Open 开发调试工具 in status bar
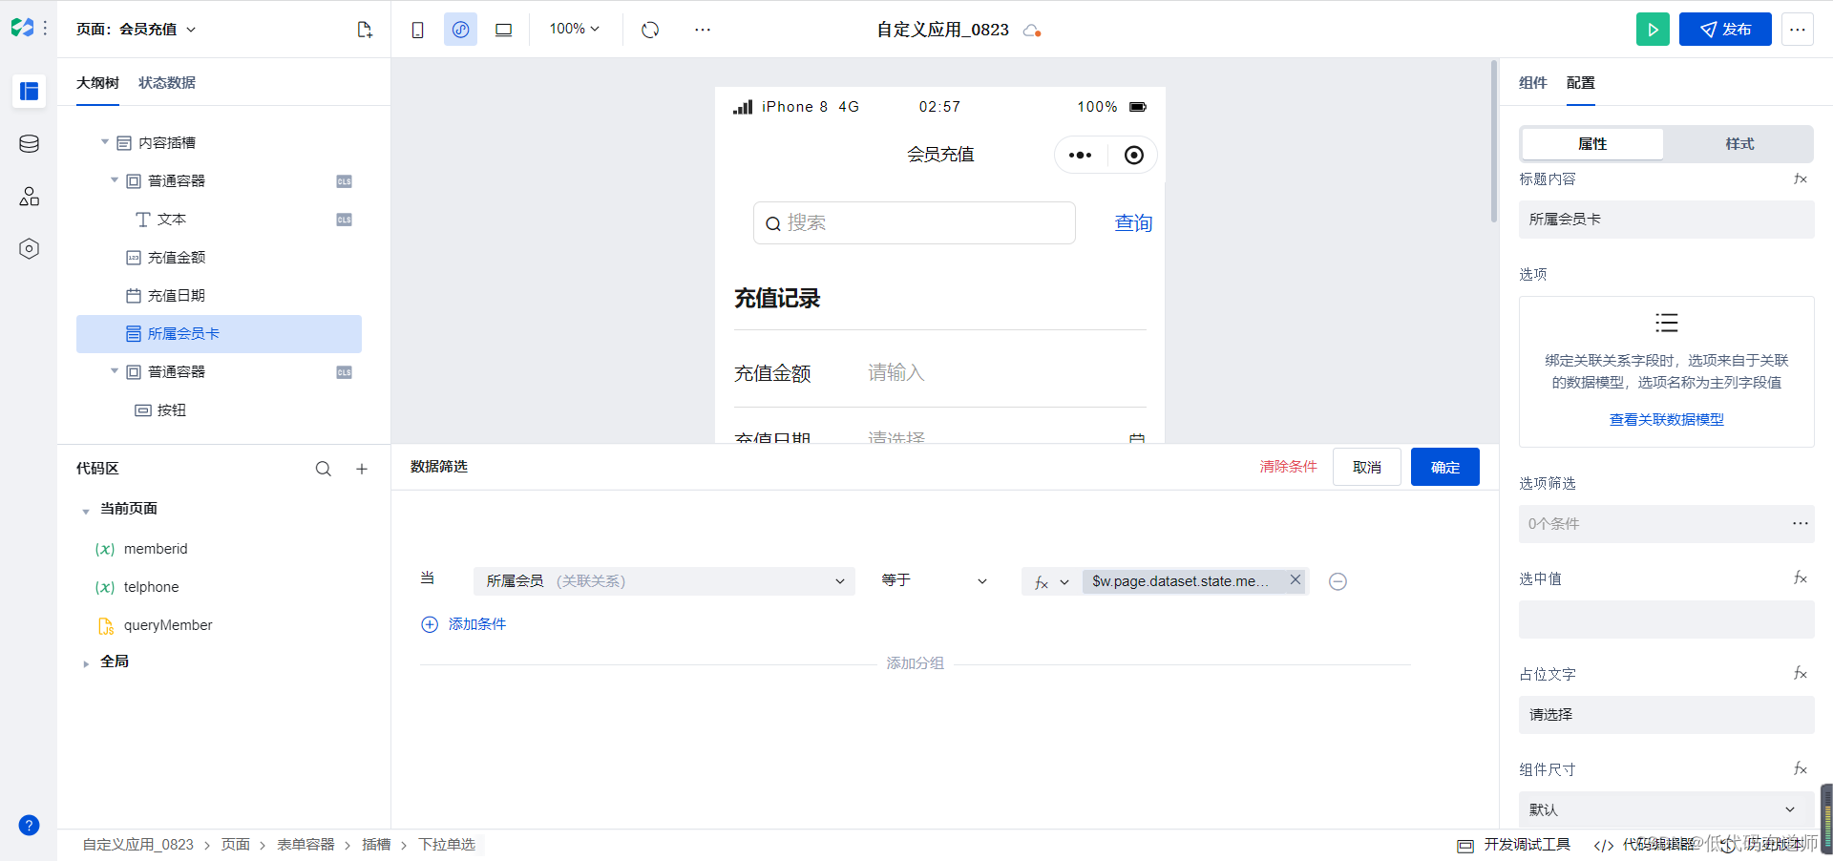Image resolution: width=1833 pixels, height=861 pixels. 1515,845
